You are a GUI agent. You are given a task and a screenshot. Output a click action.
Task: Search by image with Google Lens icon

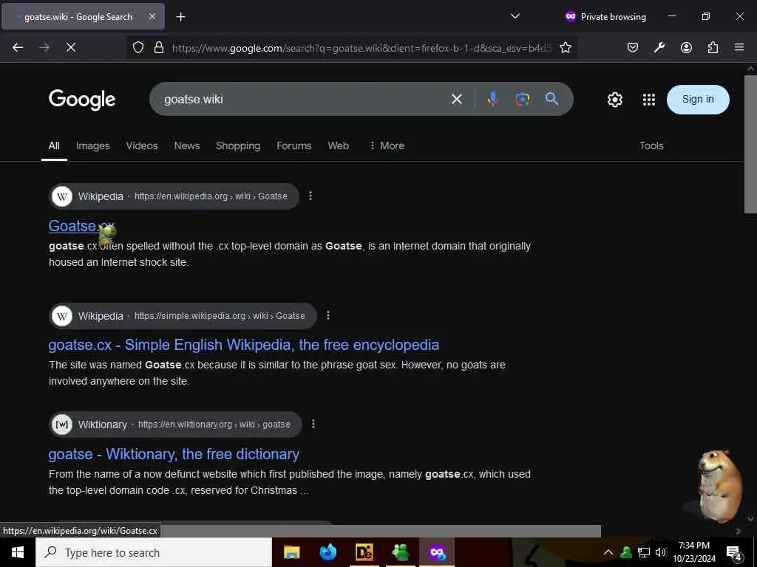click(523, 99)
